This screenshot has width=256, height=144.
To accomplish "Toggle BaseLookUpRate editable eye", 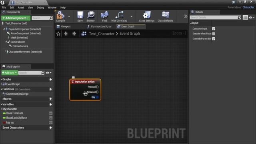I will click(51, 118).
